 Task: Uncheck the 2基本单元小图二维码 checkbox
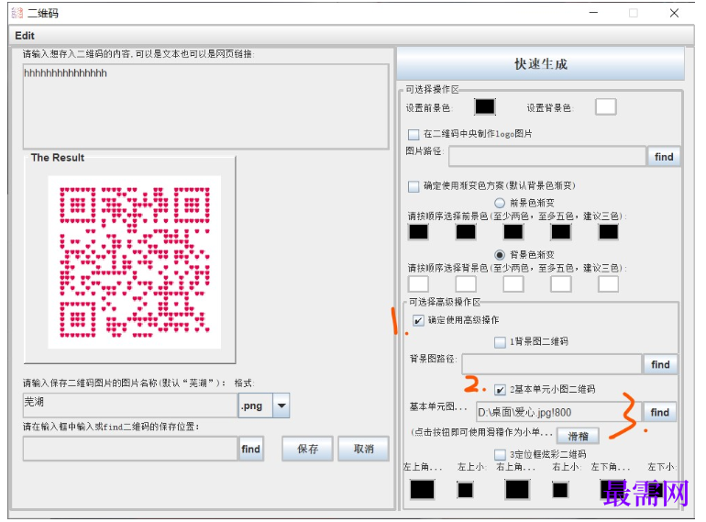tap(500, 390)
